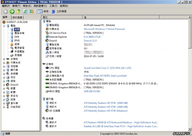Open the 超頻 overclock item with flame icon

[17, 44]
